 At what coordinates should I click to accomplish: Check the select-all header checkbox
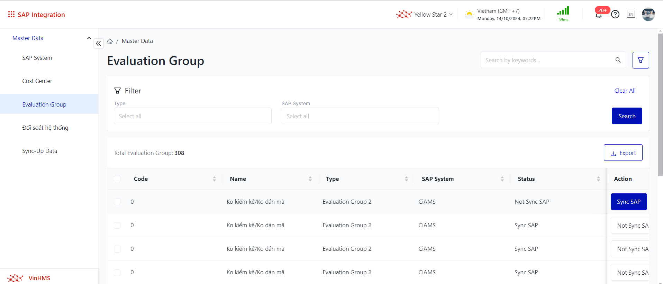[117, 179]
